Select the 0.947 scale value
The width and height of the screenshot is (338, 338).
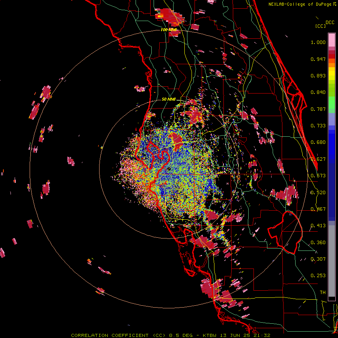pos(318,59)
